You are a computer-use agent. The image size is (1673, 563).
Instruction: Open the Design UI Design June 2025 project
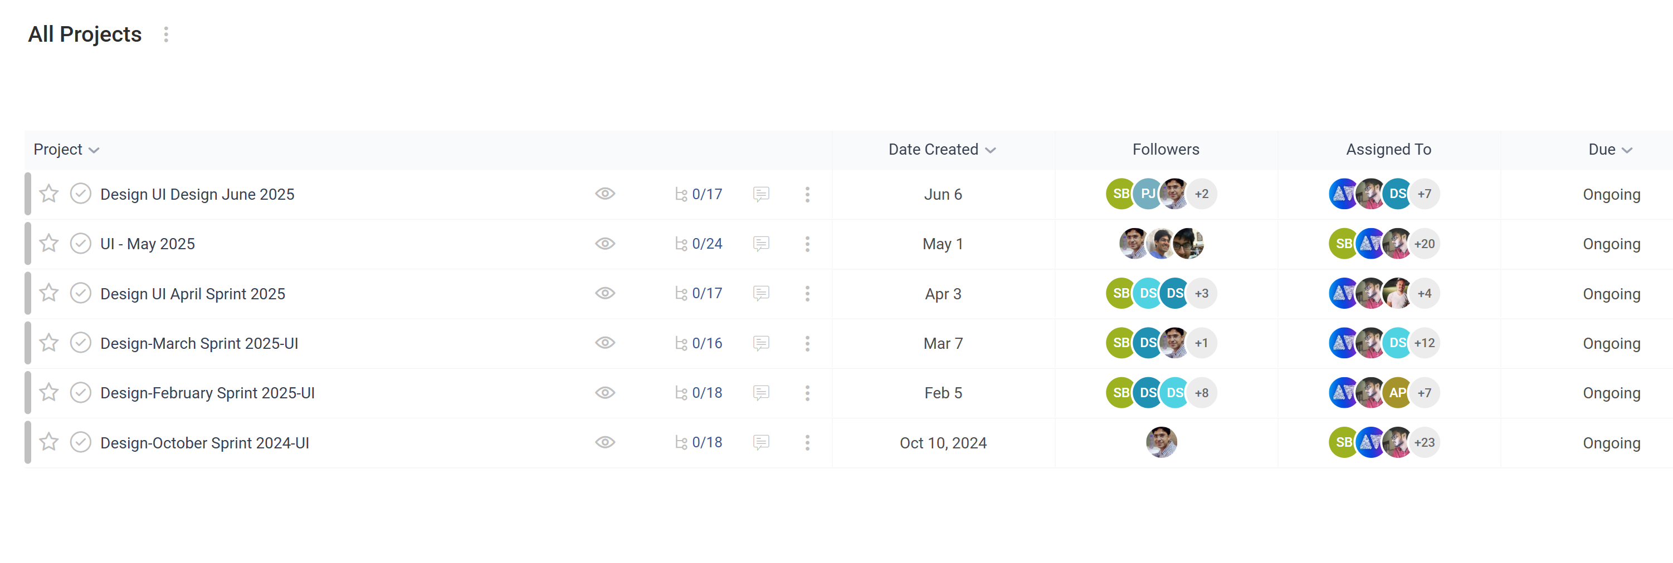[197, 194]
